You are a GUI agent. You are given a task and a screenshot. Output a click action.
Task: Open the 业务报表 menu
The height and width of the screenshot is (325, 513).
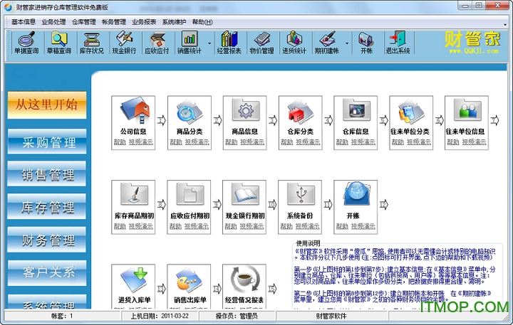(144, 22)
